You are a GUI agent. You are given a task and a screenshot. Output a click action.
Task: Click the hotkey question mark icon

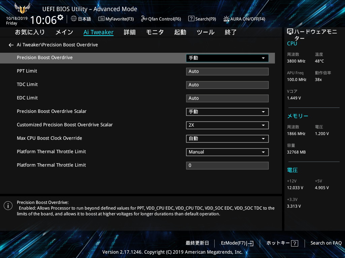[x=294, y=243]
